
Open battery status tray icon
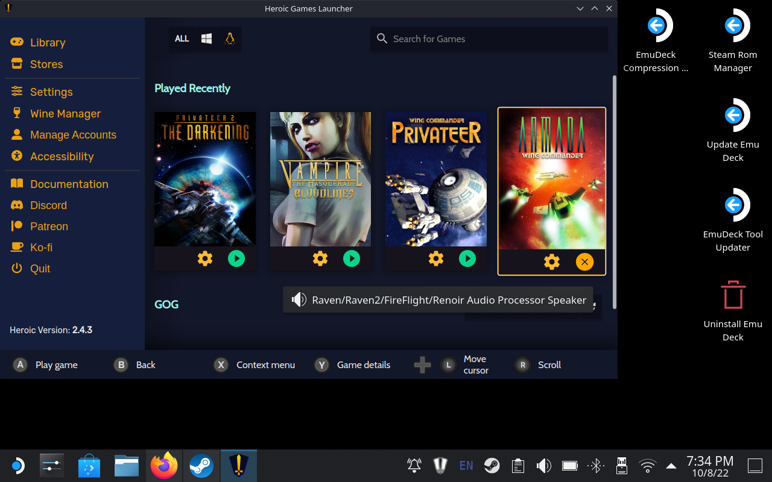click(570, 465)
